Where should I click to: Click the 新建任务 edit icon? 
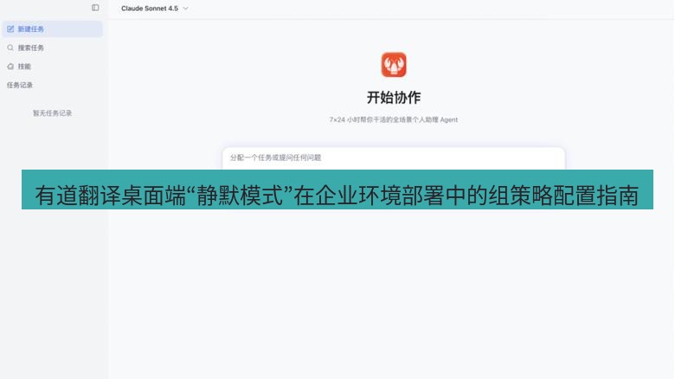click(x=10, y=29)
